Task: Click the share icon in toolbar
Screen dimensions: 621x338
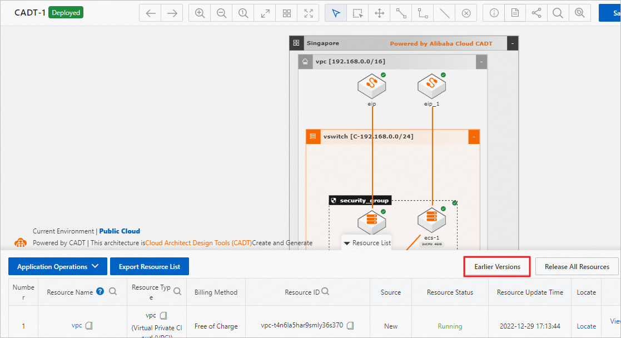Action: tap(536, 13)
